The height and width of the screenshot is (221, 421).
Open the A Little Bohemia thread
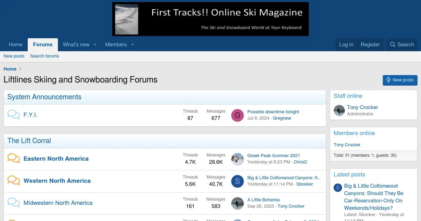[263, 200]
